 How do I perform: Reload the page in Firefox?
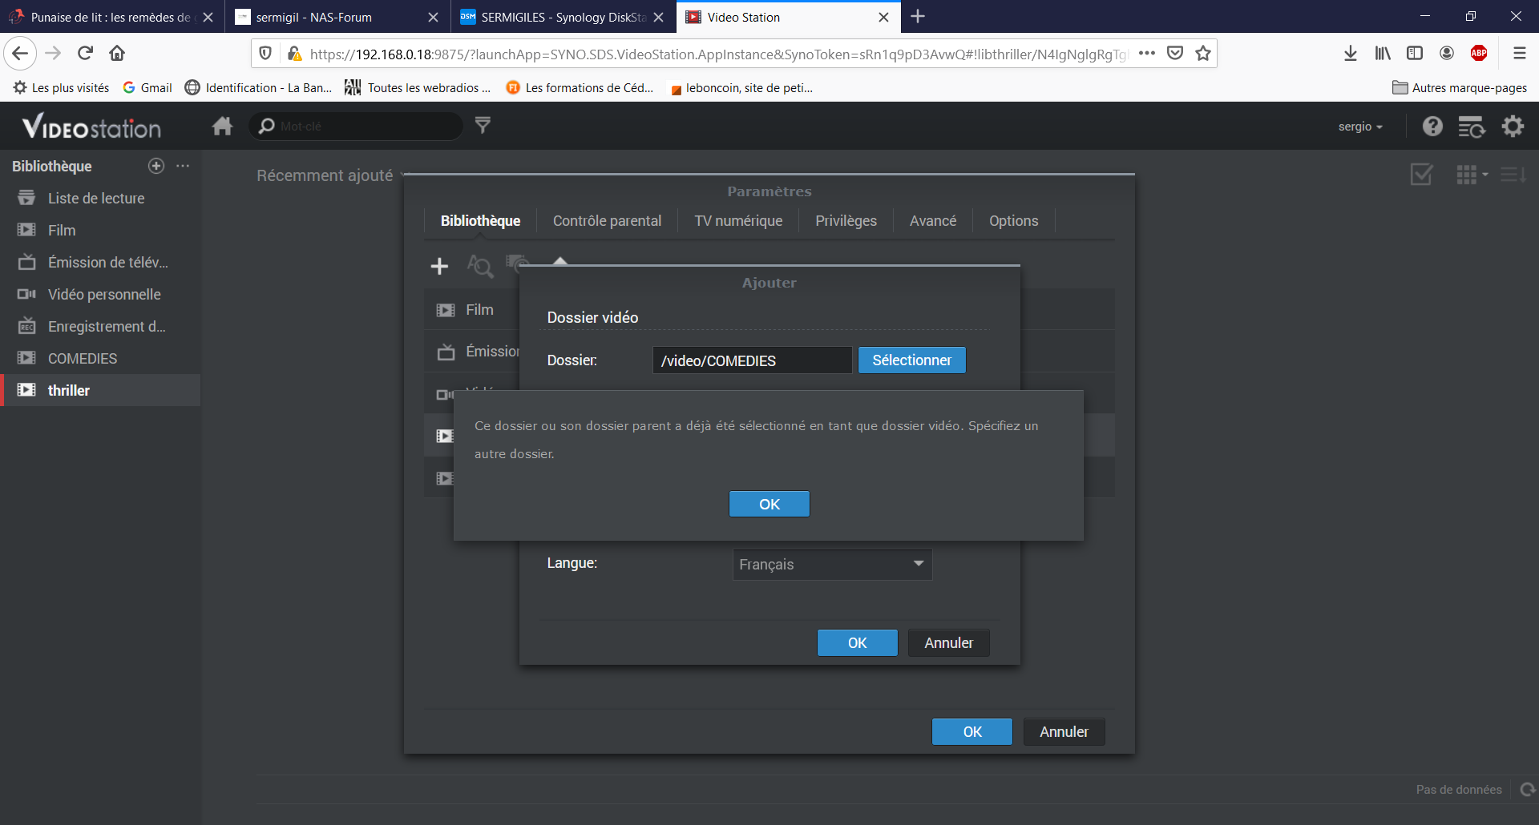pyautogui.click(x=85, y=53)
